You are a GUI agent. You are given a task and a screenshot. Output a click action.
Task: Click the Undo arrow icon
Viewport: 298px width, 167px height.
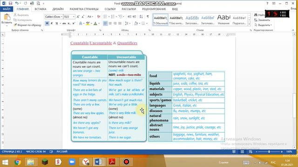(17, 3)
